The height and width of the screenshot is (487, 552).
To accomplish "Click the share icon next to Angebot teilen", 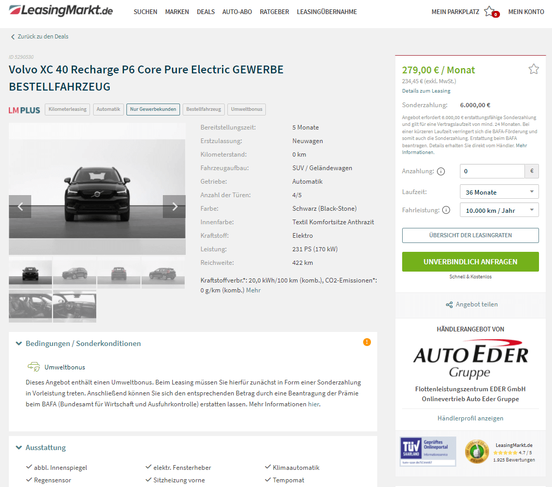I will (449, 304).
